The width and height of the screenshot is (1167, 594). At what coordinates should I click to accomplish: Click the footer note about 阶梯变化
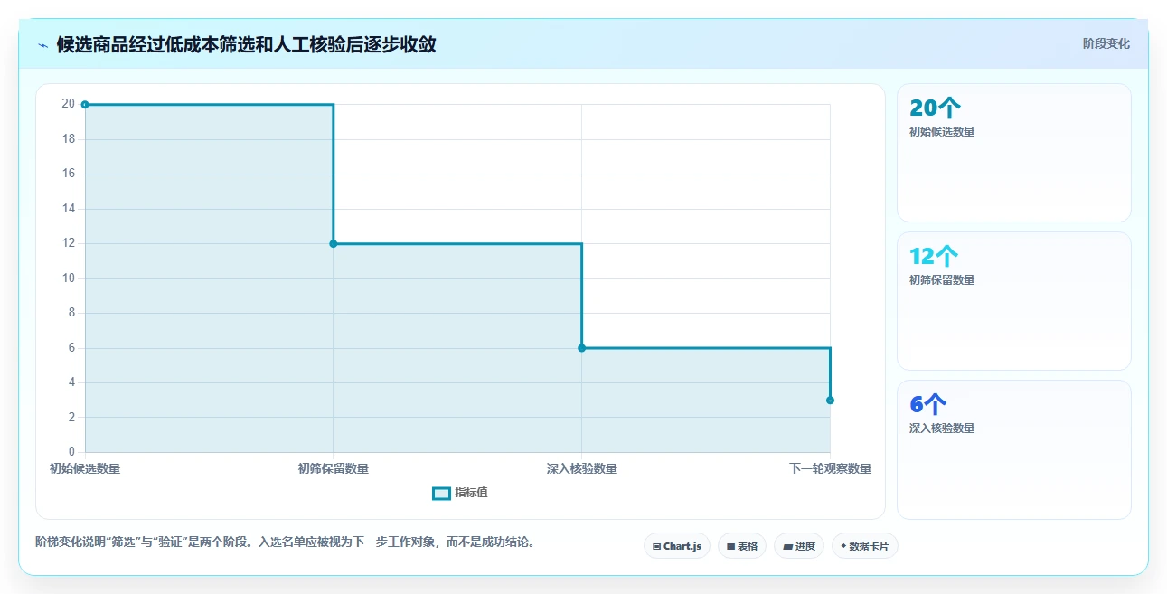[285, 542]
